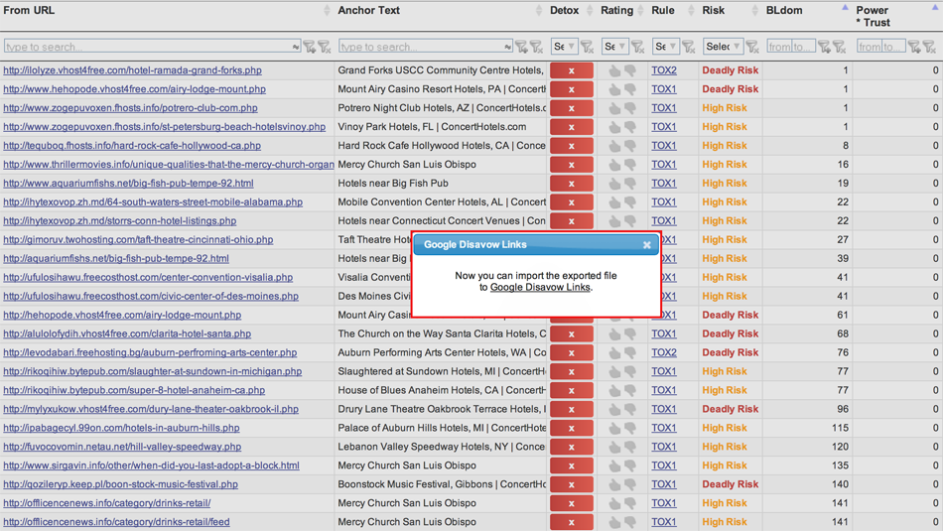Viewport: 943px width, 531px height.
Task: Open the Rating filter dropdown
Action: pyautogui.click(x=614, y=47)
